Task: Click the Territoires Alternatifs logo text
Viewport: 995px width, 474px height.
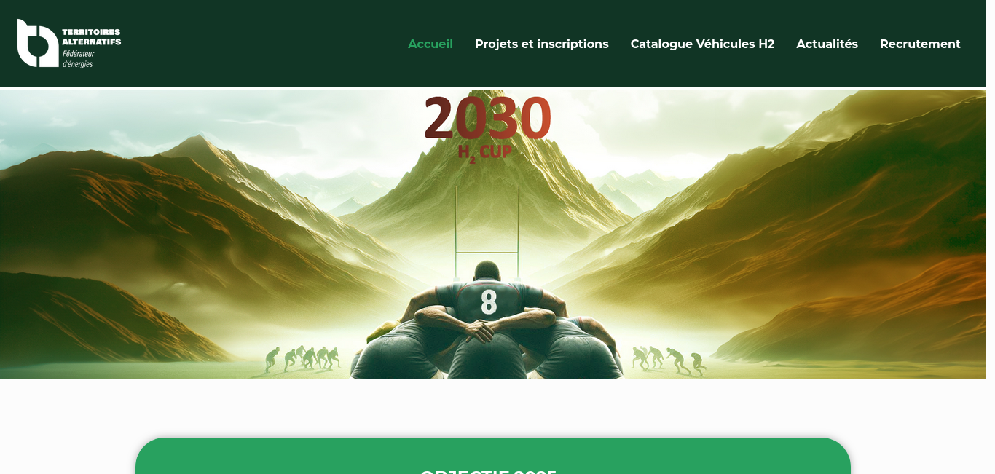Action: click(91, 37)
